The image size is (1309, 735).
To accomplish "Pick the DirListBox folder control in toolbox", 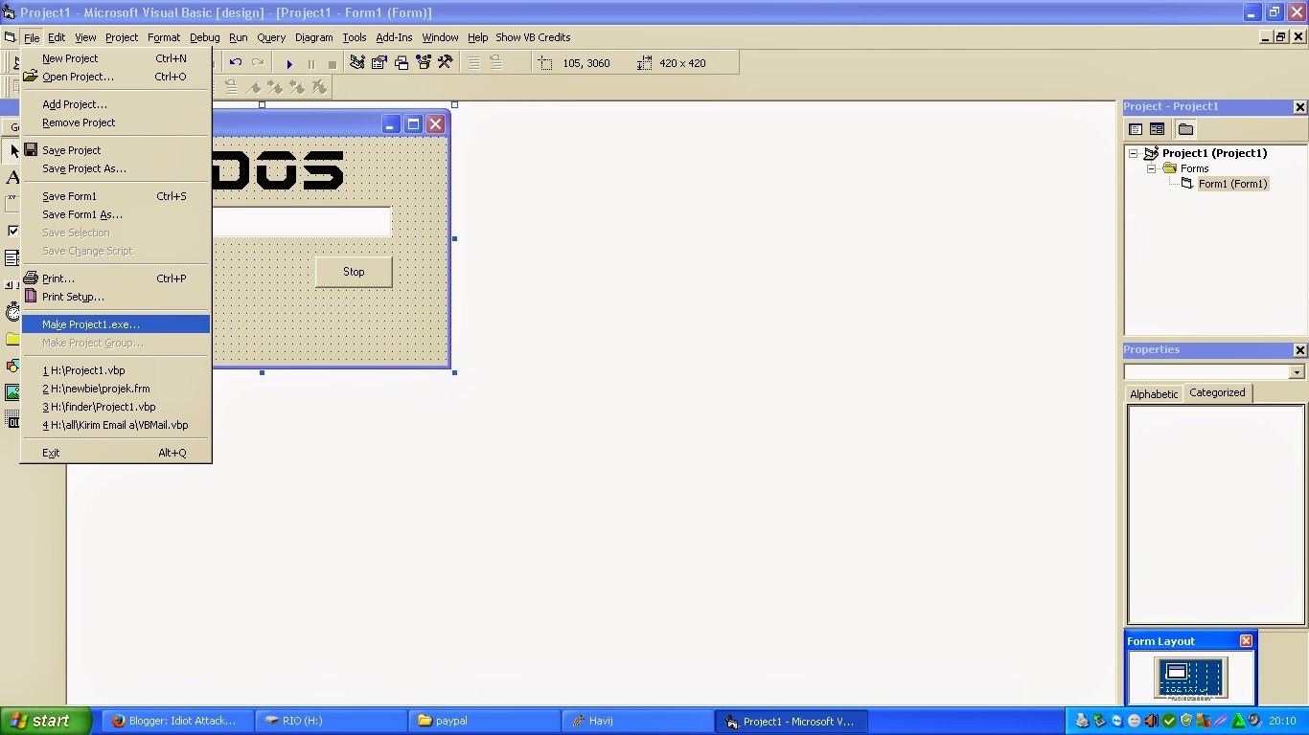I will 13,338.
